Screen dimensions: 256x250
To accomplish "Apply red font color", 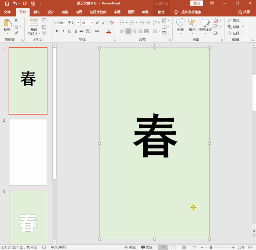I will 108,31.
